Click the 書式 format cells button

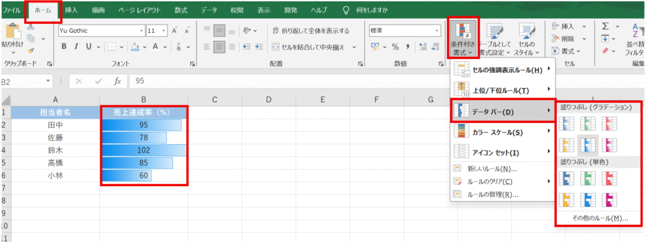coord(566,51)
